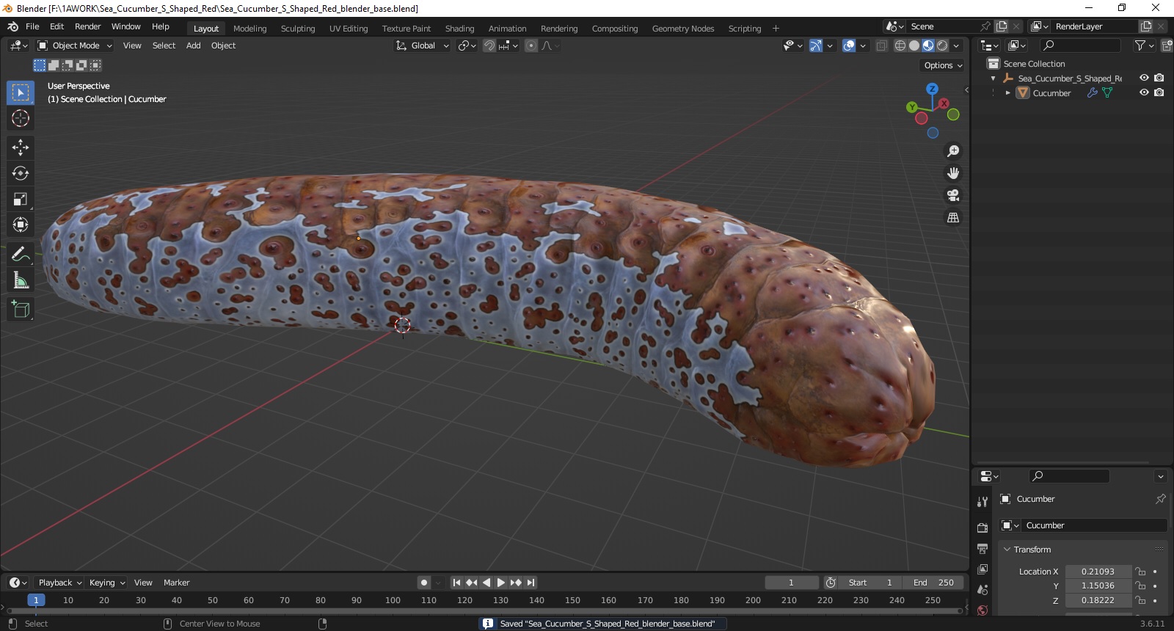The image size is (1174, 631).
Task: Expand the Cucumber tree item
Action: pos(1008,93)
